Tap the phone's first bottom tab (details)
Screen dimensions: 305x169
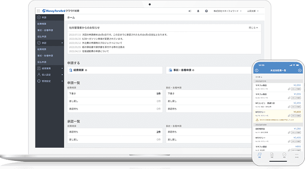(x=259, y=155)
